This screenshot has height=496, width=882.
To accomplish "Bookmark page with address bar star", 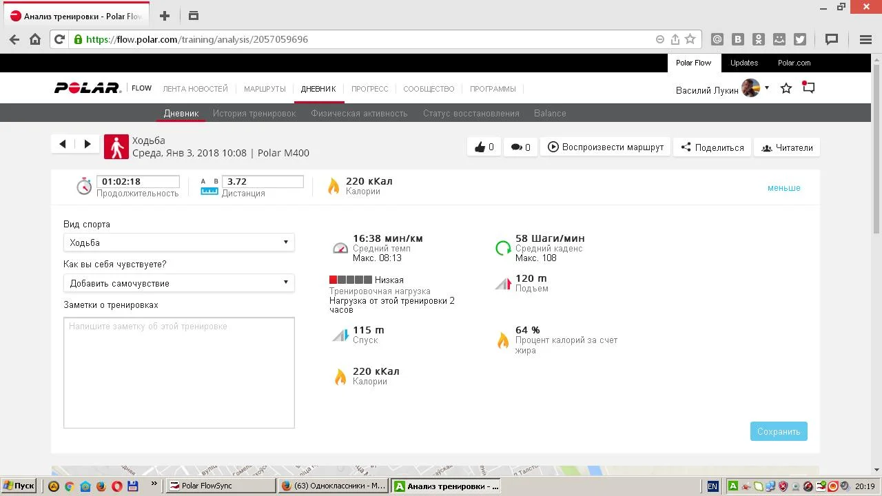I will (x=690, y=39).
